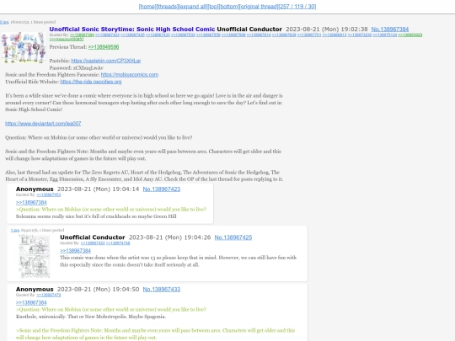Open the 0.jpg file link

[x=4, y=22]
